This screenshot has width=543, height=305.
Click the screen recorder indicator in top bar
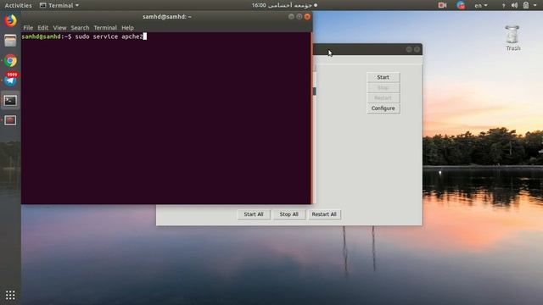(442, 5)
